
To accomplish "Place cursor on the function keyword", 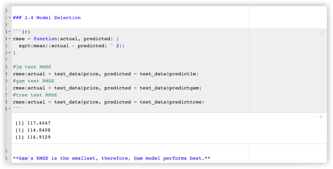I will [45, 39].
